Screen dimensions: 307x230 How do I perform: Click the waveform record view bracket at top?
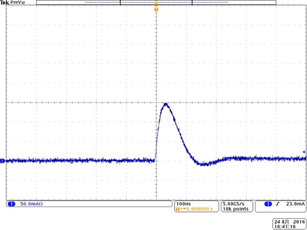[x=156, y=2]
